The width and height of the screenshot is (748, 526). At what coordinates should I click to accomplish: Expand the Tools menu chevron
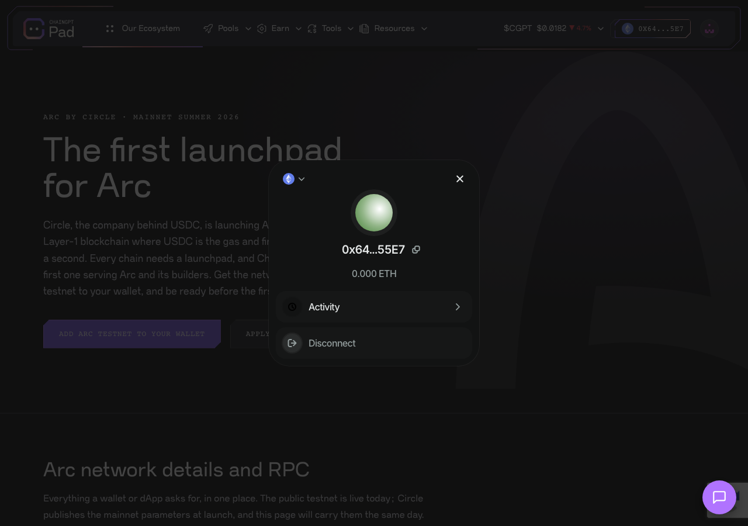[x=351, y=29]
